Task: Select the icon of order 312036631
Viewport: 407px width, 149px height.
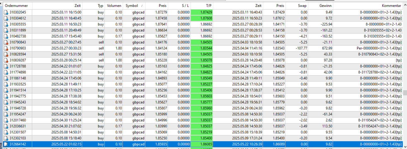Action: (6, 126)
